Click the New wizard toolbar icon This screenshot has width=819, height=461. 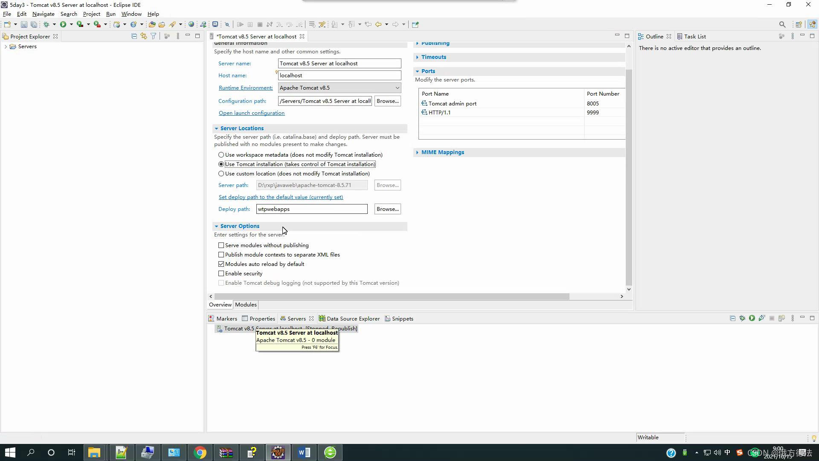(7, 24)
